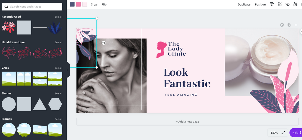
Task: Click the add notes icon above the page
Action: (282, 25)
